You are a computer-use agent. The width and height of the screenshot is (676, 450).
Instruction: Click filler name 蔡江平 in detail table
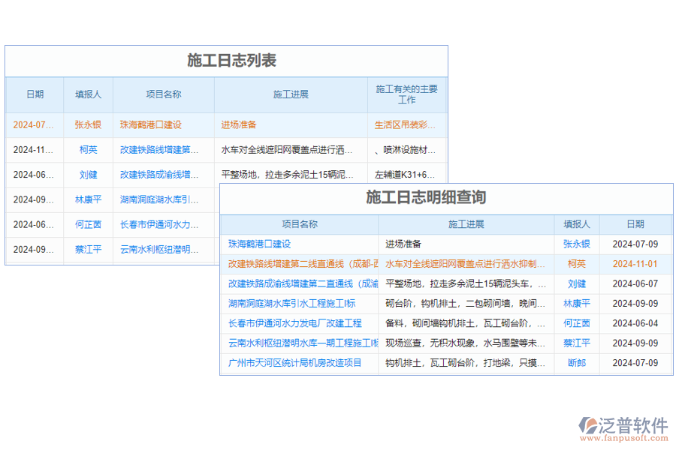pyautogui.click(x=576, y=343)
